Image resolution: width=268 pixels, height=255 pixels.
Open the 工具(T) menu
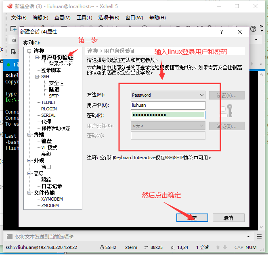[84, 18]
